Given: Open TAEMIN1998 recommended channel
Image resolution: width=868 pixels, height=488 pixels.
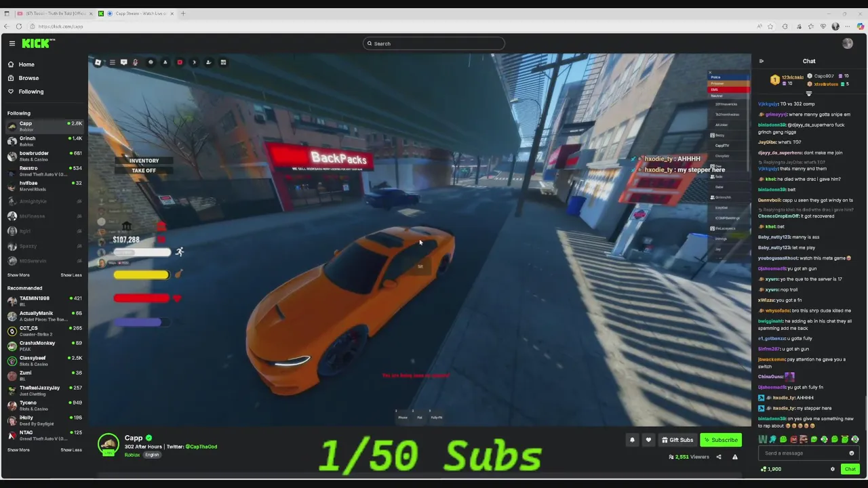Looking at the screenshot, I should pos(44,301).
